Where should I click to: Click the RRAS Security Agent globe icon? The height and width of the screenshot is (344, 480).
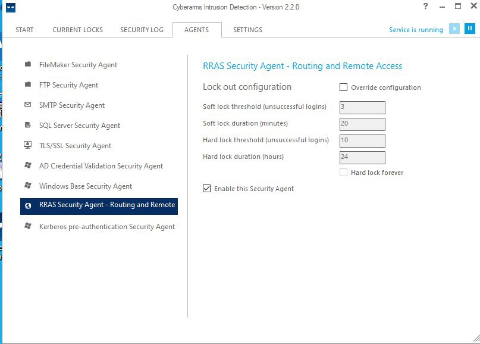coord(28,206)
